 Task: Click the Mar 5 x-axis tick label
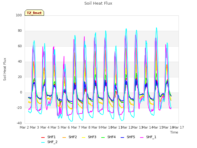[55, 127]
